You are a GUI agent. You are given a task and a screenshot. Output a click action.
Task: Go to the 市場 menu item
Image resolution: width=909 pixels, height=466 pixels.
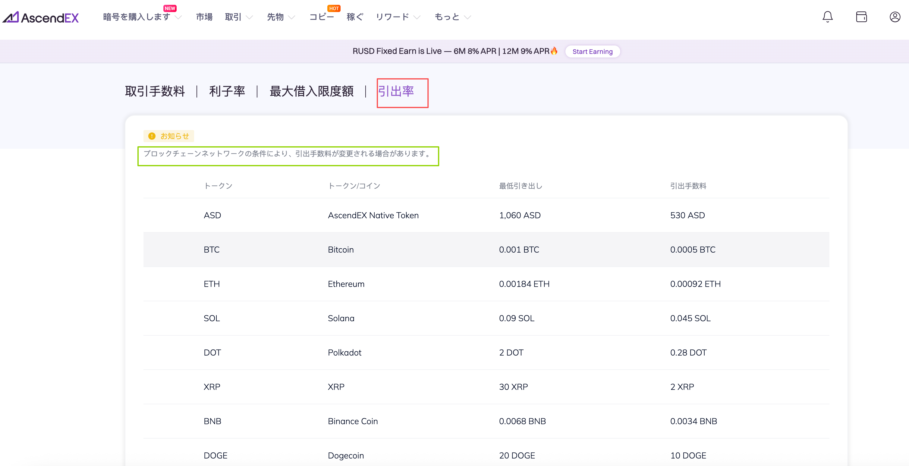[204, 17]
